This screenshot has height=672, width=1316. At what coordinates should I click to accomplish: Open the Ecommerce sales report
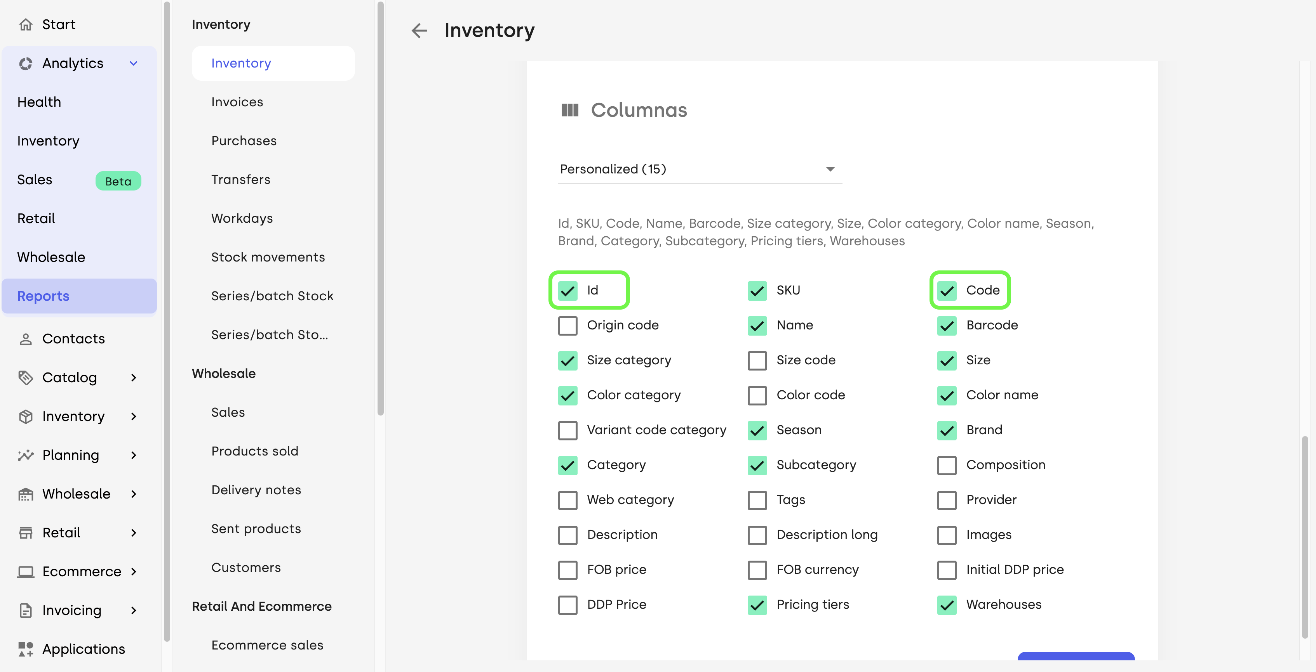(x=273, y=645)
